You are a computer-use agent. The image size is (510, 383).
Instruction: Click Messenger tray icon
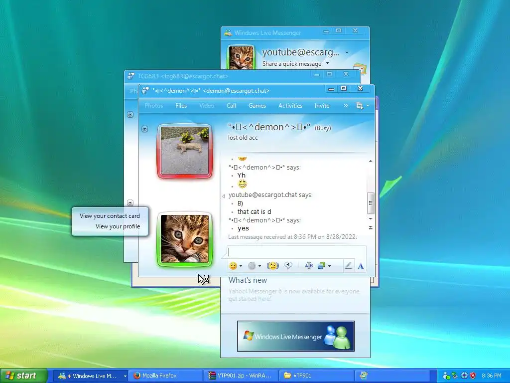click(x=446, y=376)
